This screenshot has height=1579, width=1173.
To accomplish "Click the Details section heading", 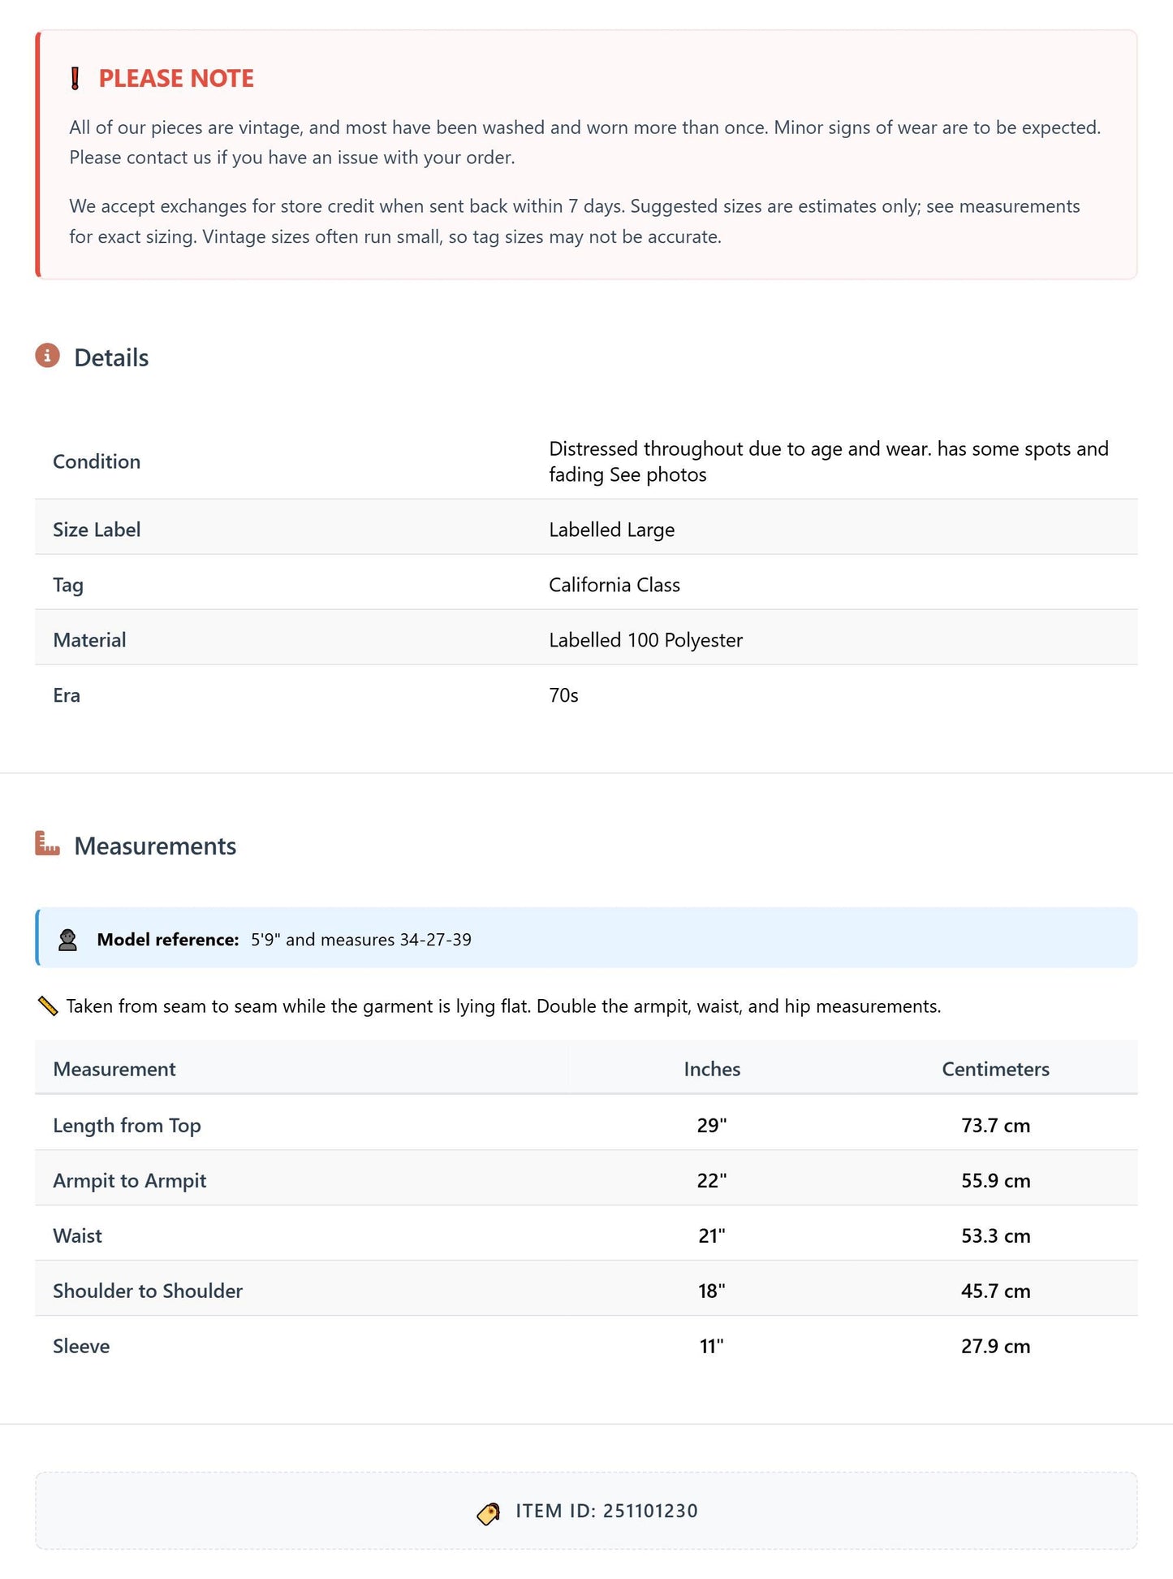I will coord(111,357).
